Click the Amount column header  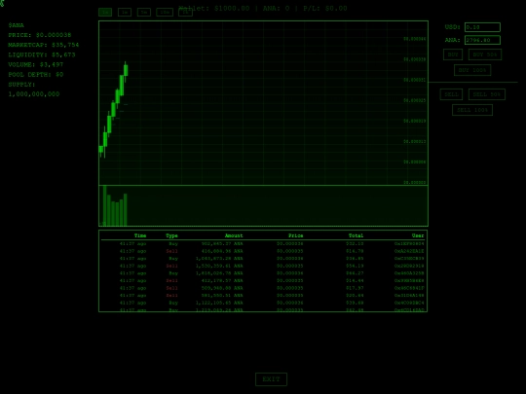pyautogui.click(x=234, y=235)
